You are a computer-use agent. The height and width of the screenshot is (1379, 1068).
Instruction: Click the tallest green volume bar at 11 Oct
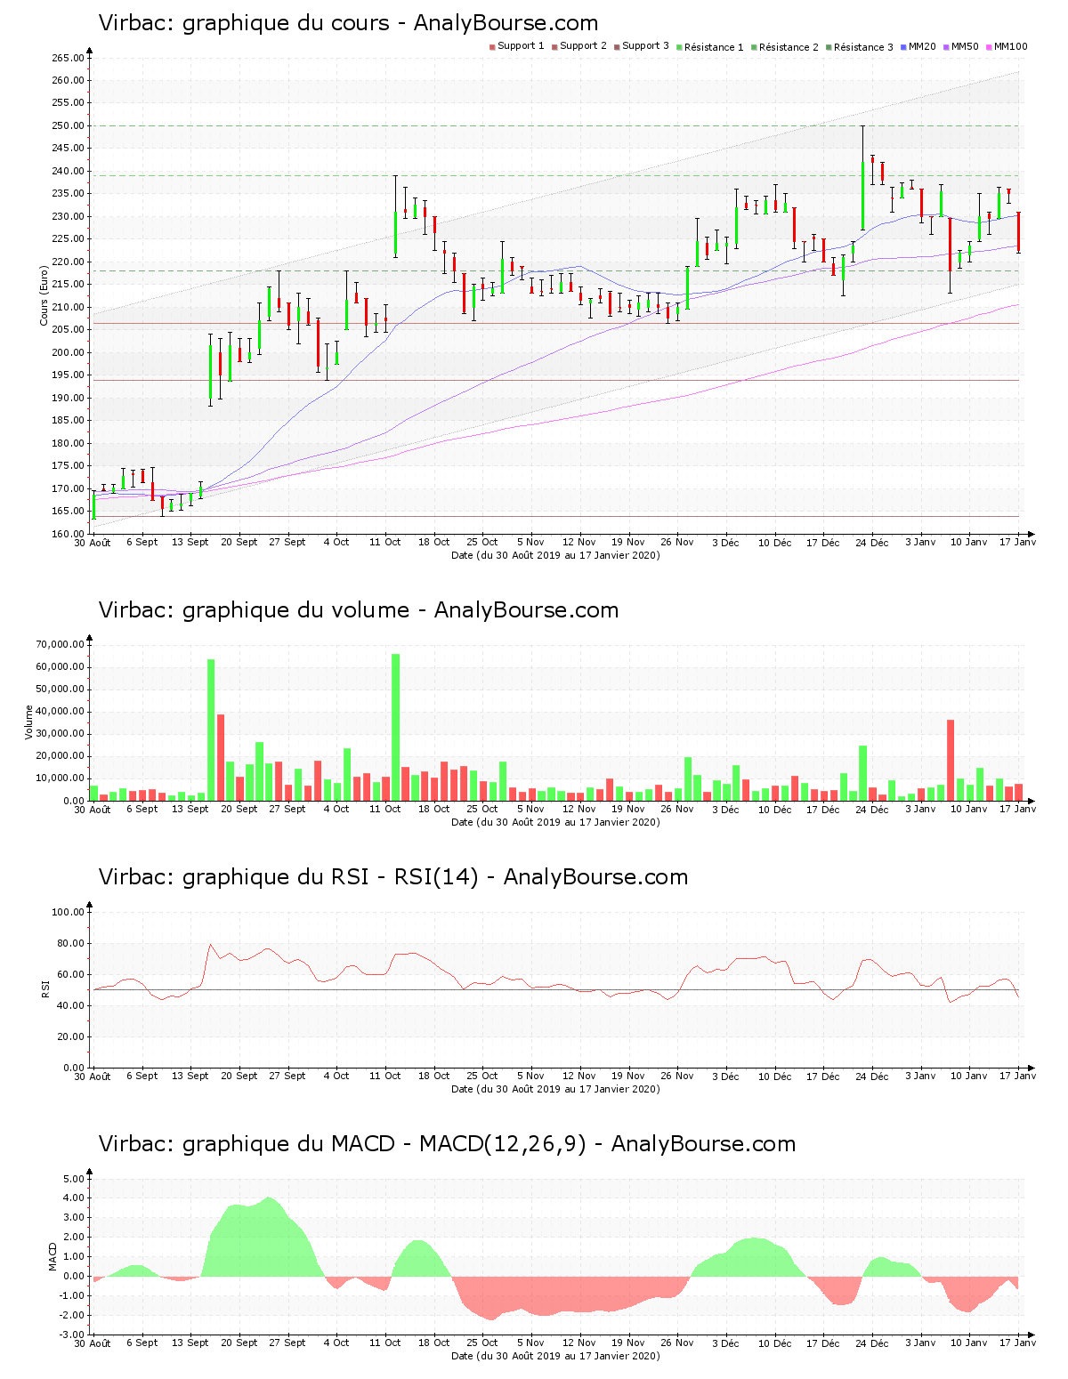point(396,728)
